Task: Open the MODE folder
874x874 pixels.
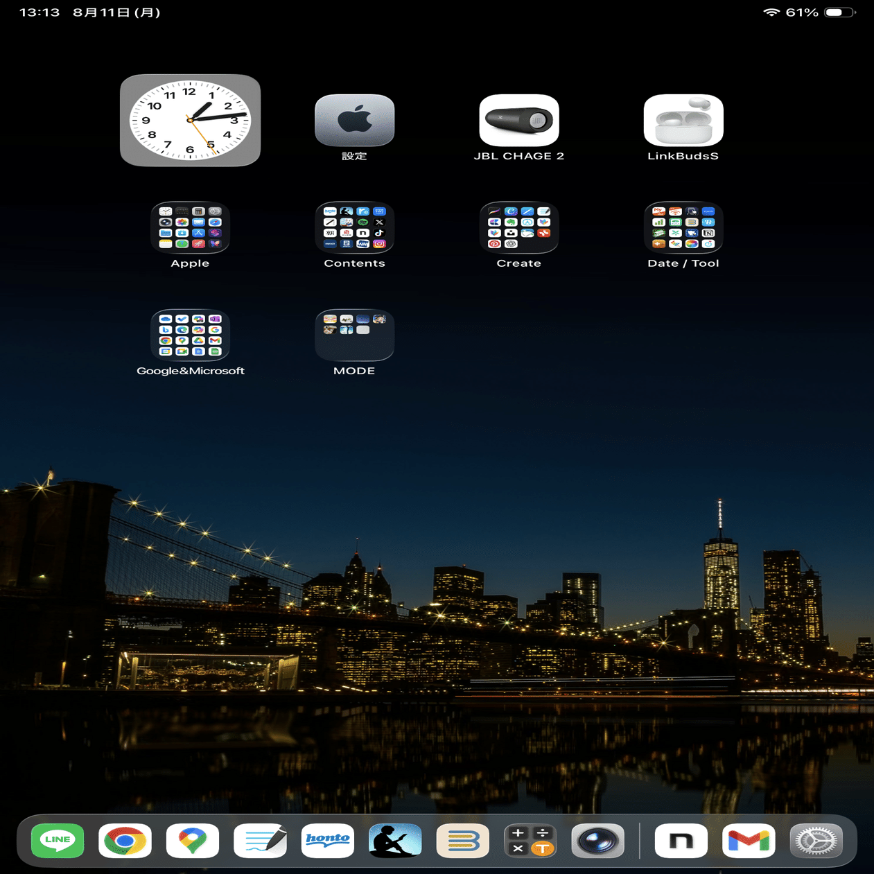Action: pyautogui.click(x=354, y=336)
